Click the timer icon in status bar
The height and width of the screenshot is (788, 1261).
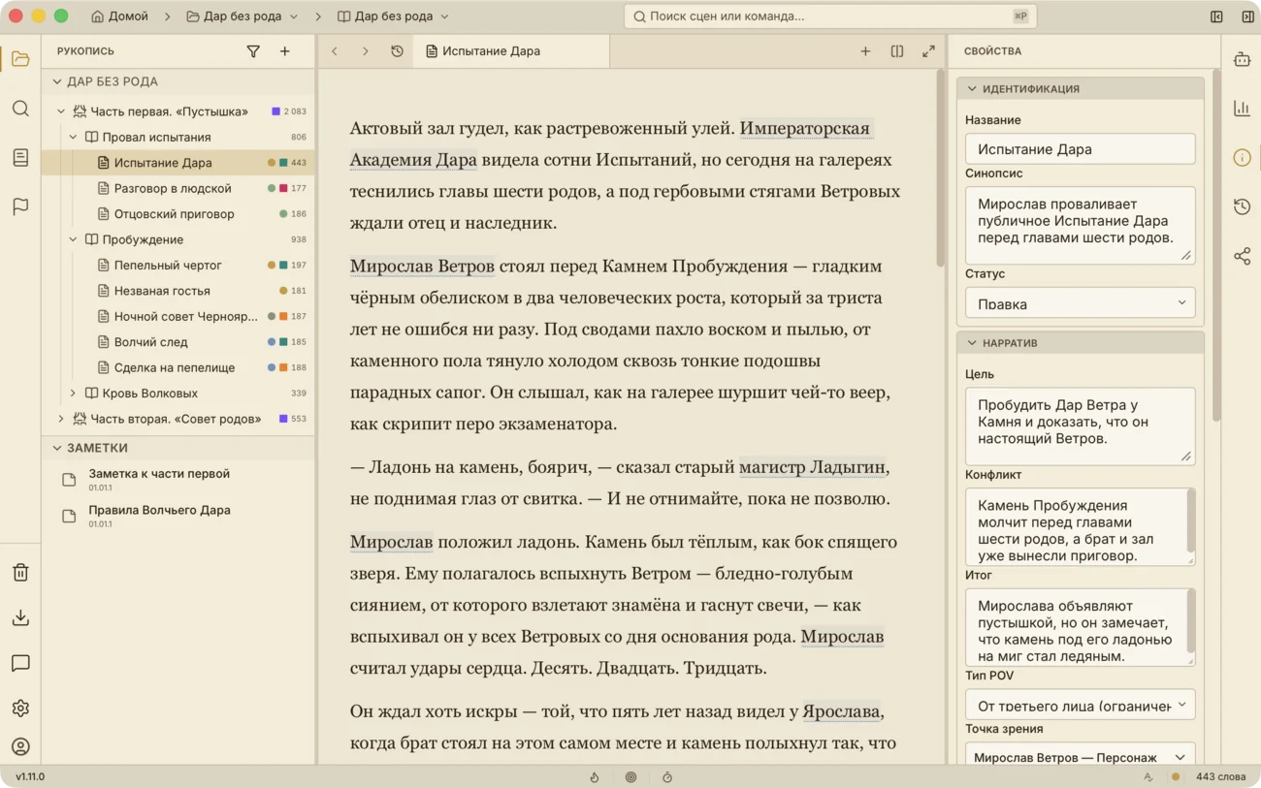[667, 777]
